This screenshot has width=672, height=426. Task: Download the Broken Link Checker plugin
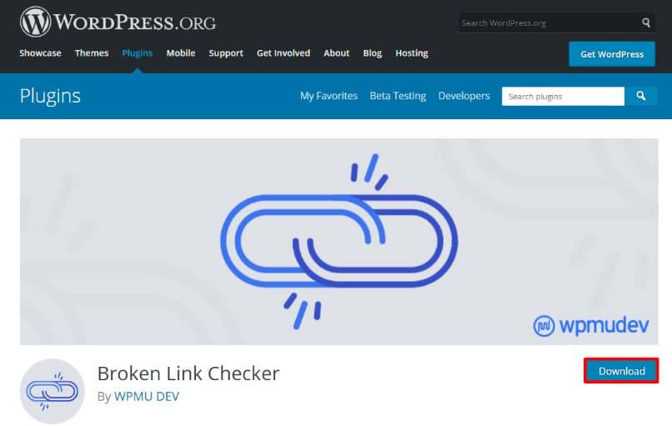(x=621, y=371)
